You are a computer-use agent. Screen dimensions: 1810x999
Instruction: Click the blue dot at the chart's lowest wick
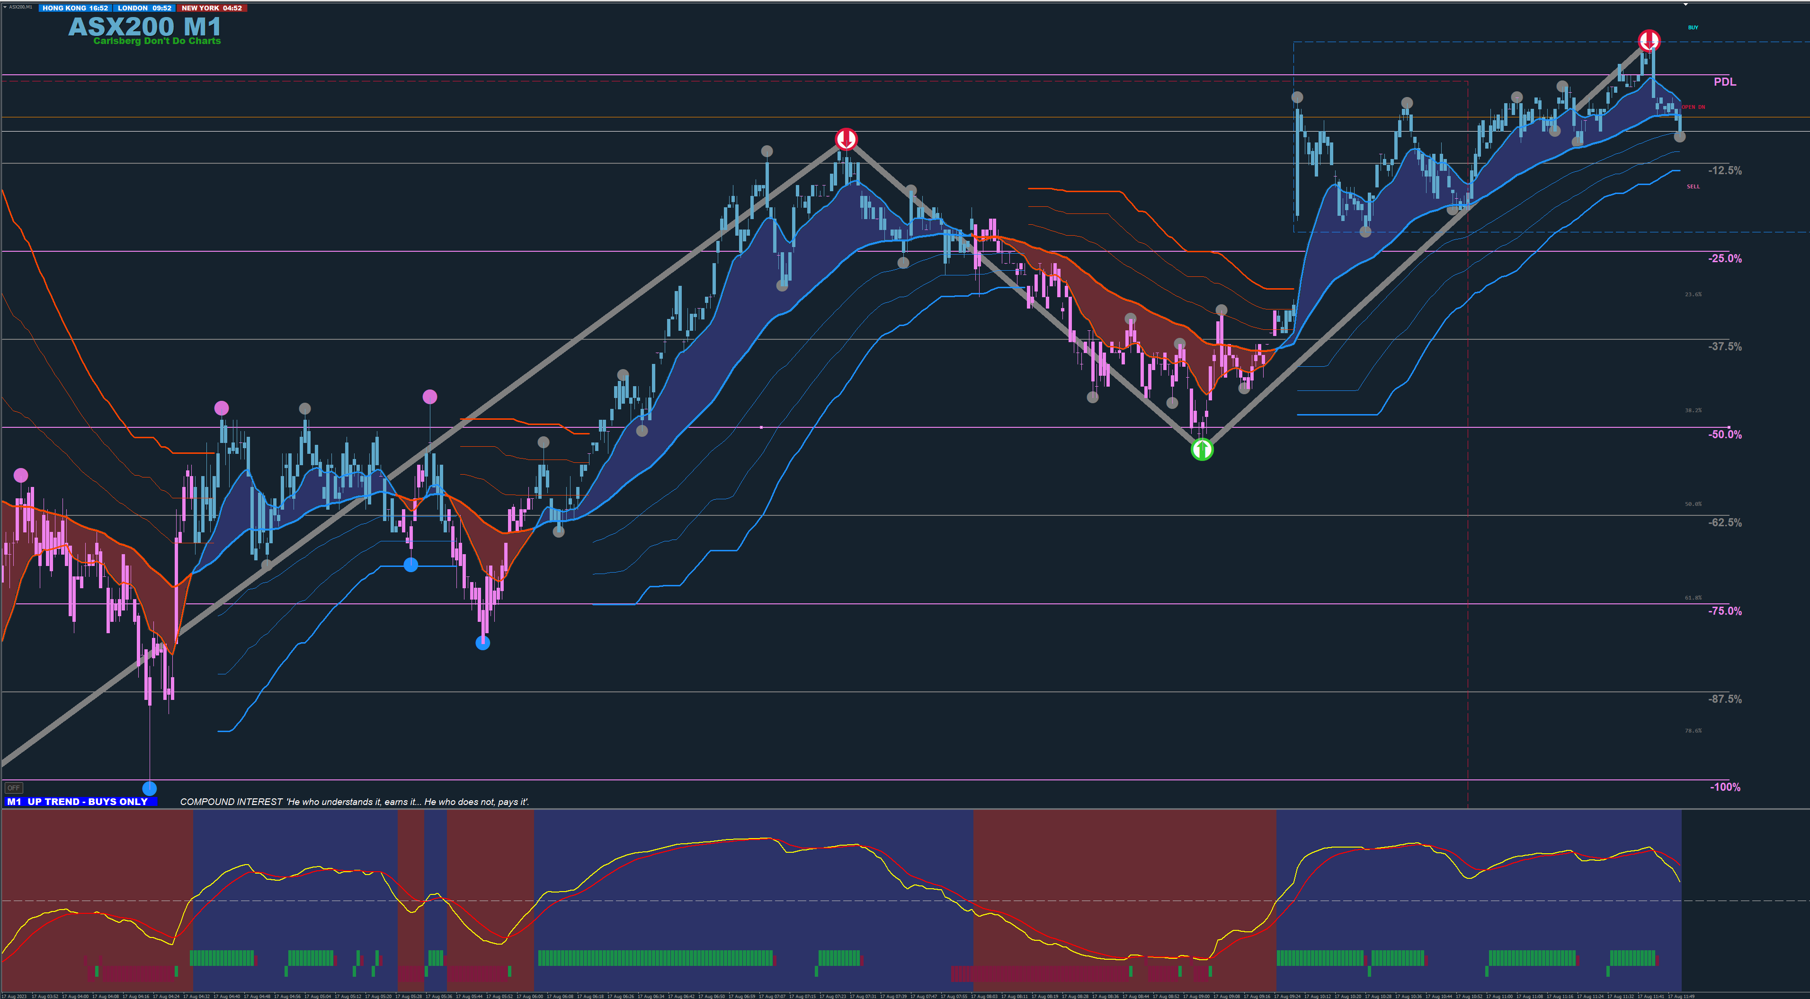[x=149, y=787]
